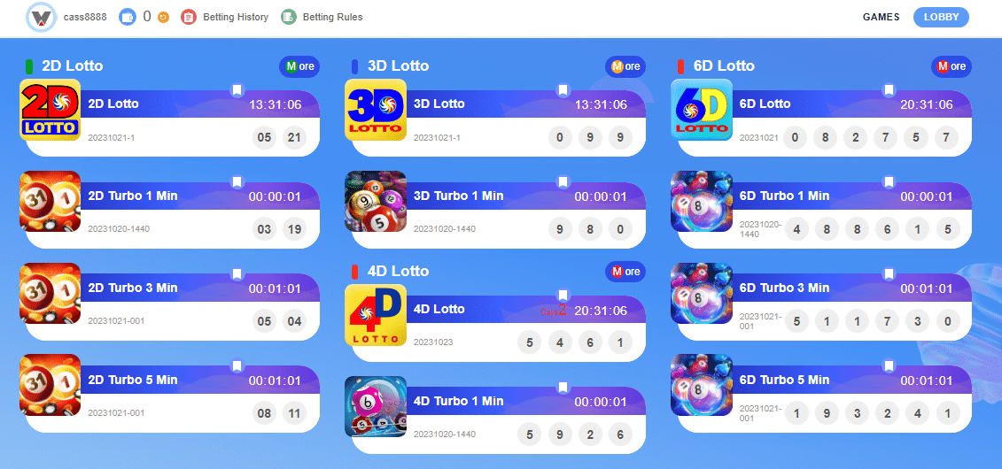
Task: Open the 3D Lotto game logo
Action: click(376, 110)
